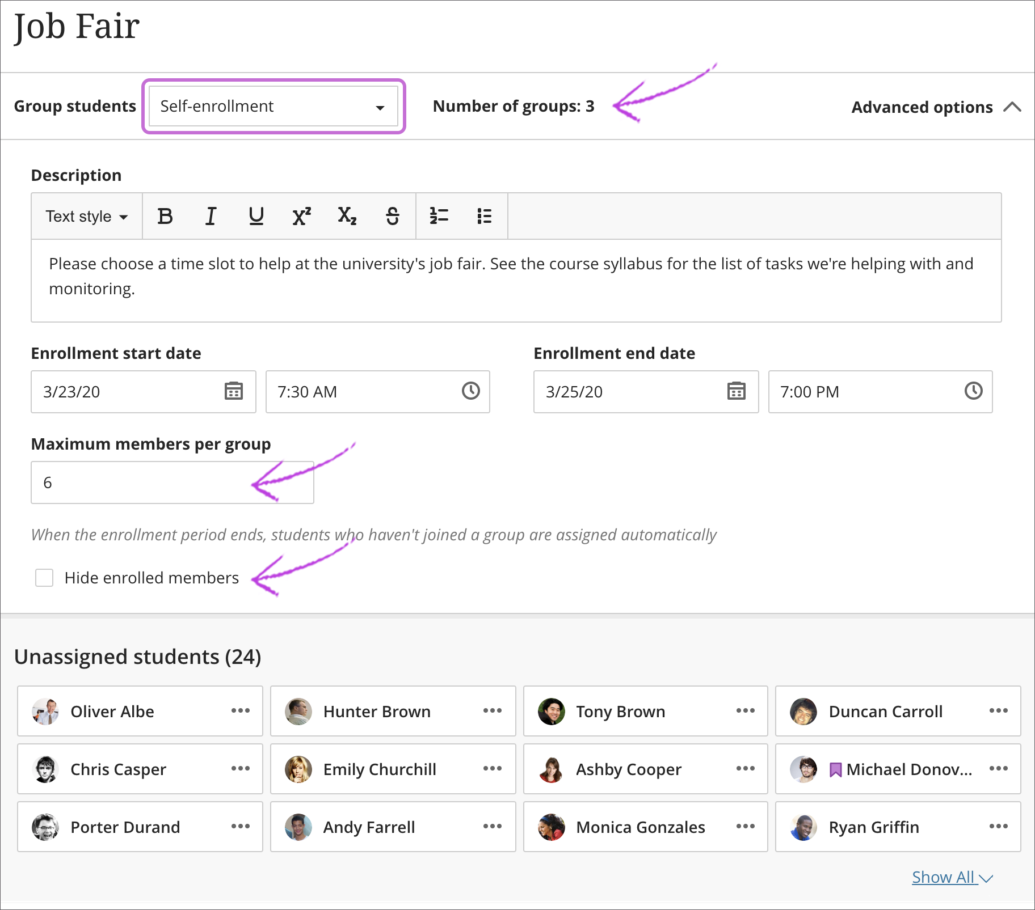The width and height of the screenshot is (1035, 910).
Task: Open the Group students Self-enrollment dropdown
Action: coord(273,107)
